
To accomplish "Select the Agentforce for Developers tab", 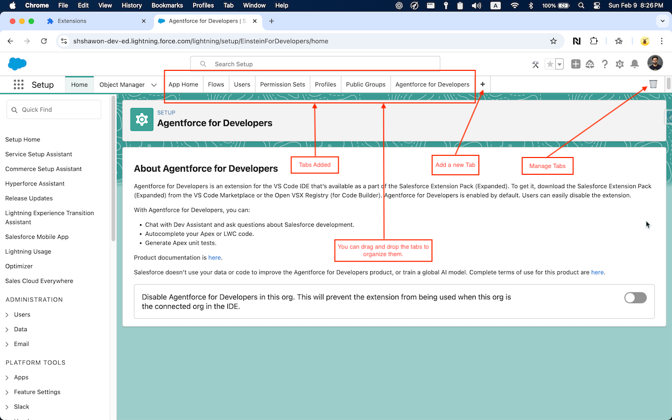I will point(432,85).
